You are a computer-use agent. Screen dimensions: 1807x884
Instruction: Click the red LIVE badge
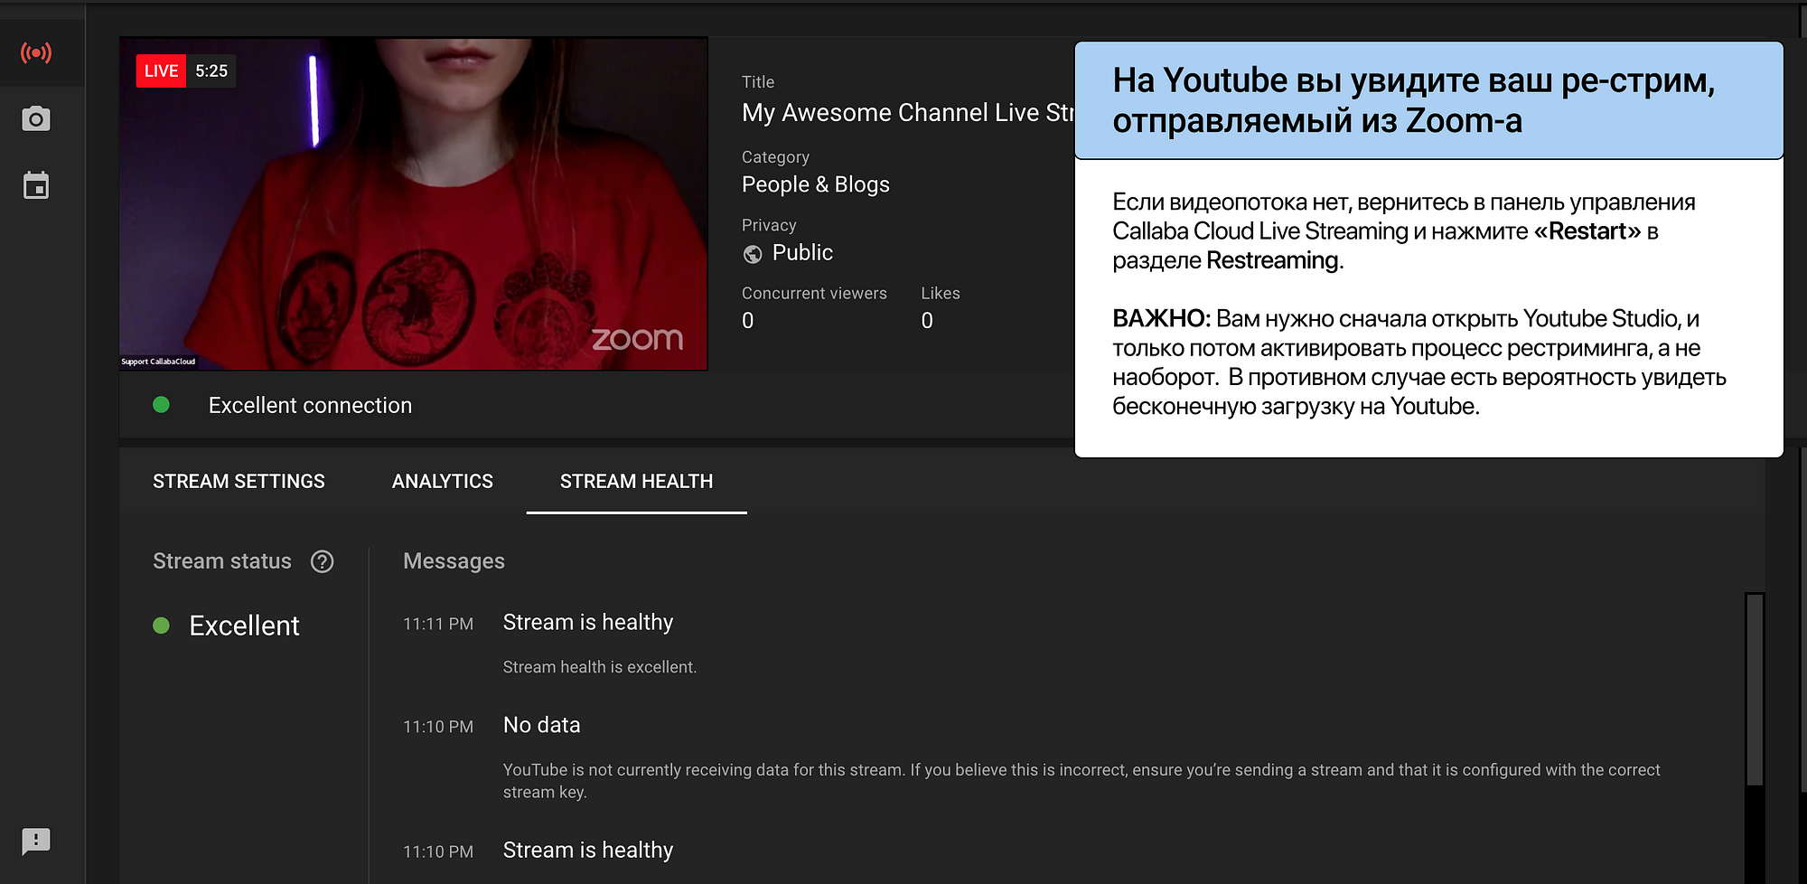point(161,71)
